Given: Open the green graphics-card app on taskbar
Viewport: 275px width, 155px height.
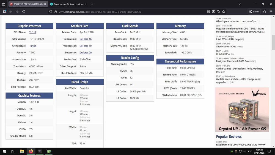Looking at the screenshot, I should (x=49, y=151).
